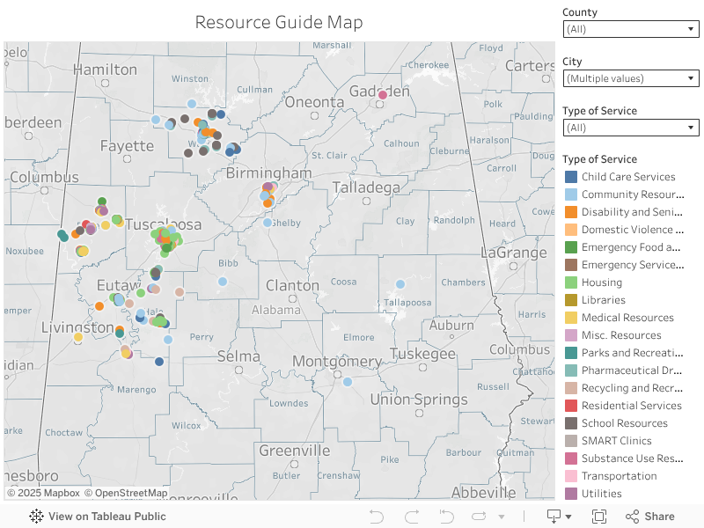Open the City filter dropdown
The width and height of the screenshot is (704, 528).
click(x=630, y=78)
